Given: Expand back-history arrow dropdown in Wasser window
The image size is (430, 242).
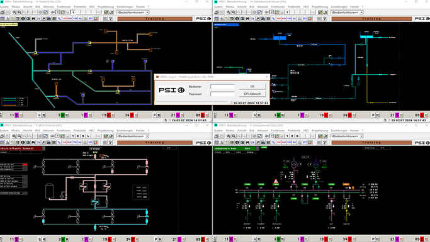Looking at the screenshot, I should pos(272,12).
